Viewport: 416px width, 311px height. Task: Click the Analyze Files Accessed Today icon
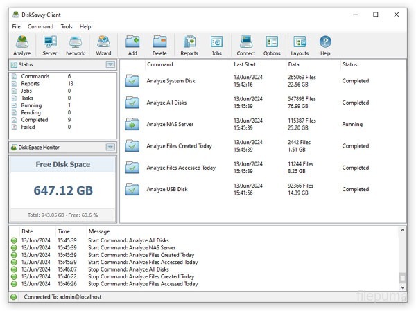132,168
